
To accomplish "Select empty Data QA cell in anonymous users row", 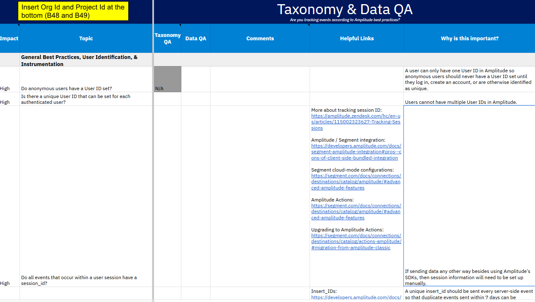I will tap(195, 79).
